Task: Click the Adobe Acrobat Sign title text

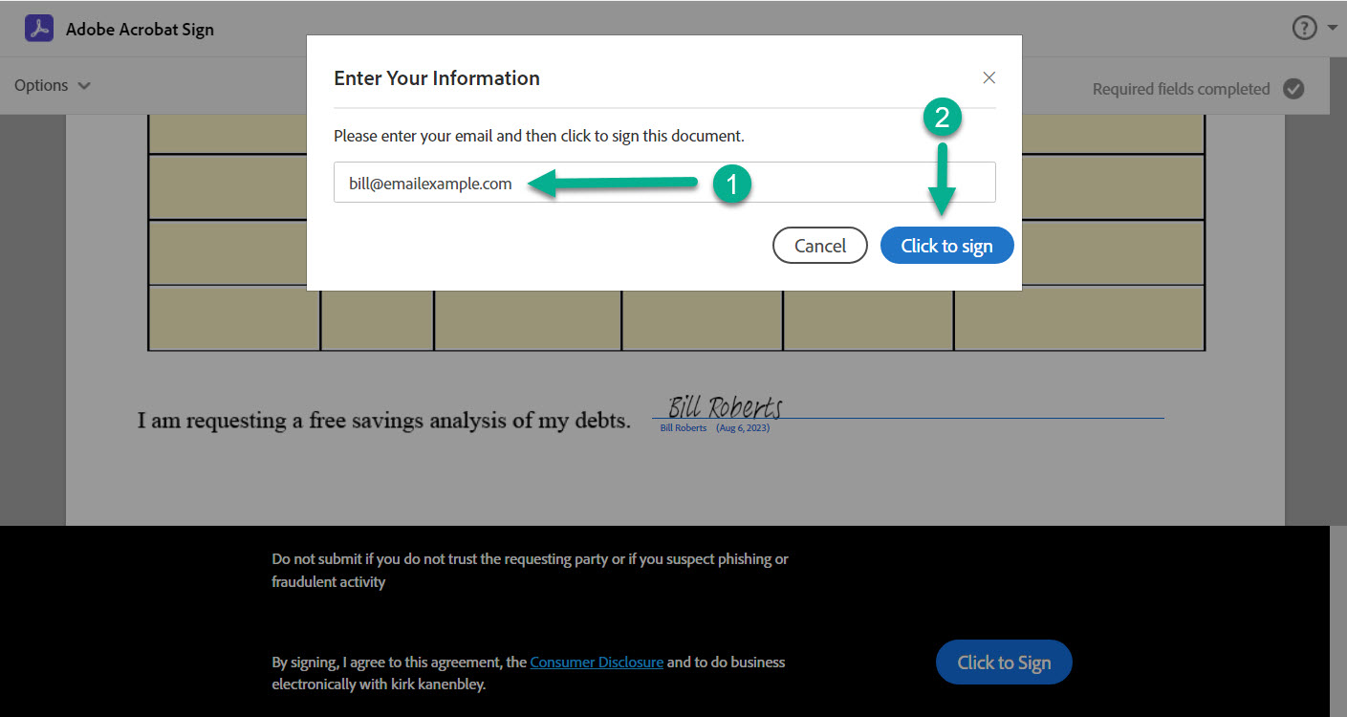Action: (140, 29)
